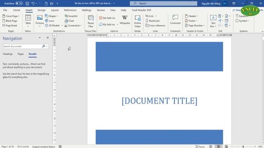This screenshot has height=148, width=264.
Task: Switch to the View tab
Action: tap(113, 10)
